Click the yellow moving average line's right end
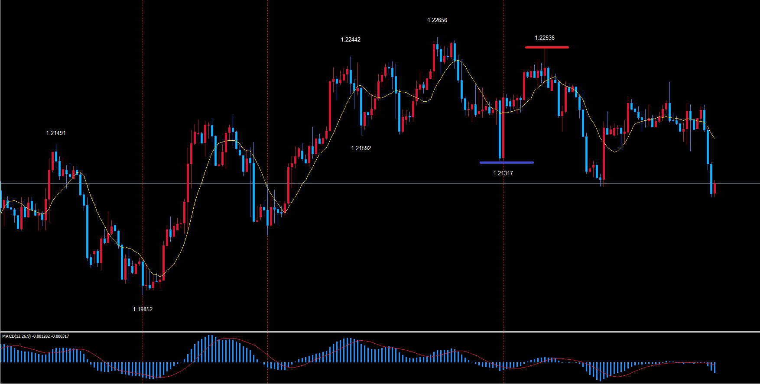 (x=713, y=137)
